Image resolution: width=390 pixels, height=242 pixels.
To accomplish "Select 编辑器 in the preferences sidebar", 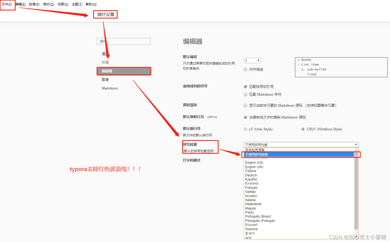I will pyautogui.click(x=124, y=71).
